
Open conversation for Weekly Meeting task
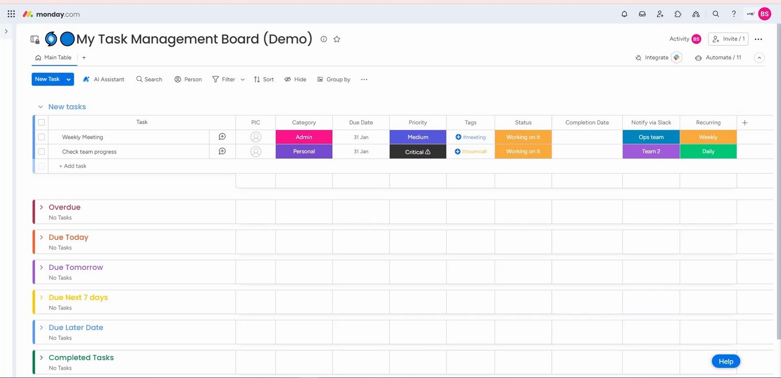[x=222, y=137]
